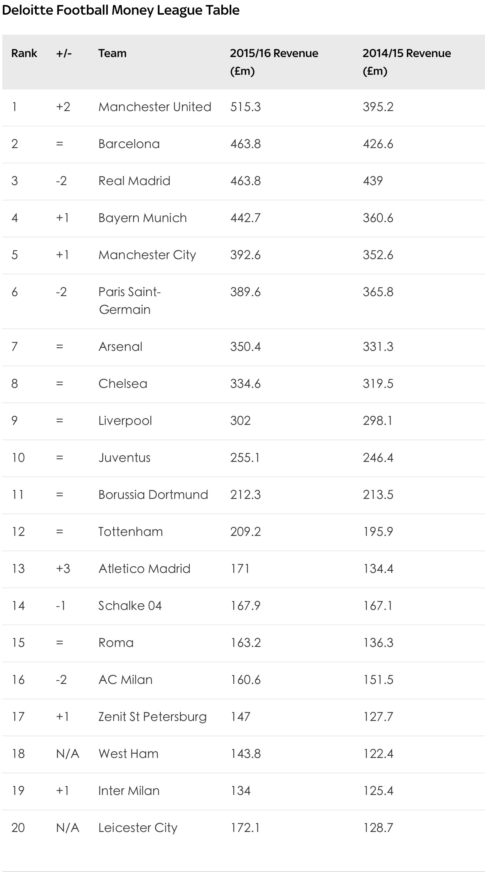Select Liverpool's 2015/16 revenue value 302
This screenshot has height=872, width=485.
click(x=240, y=421)
